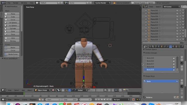
Task: Click the OpenGL render image icon
Action: point(124,90)
